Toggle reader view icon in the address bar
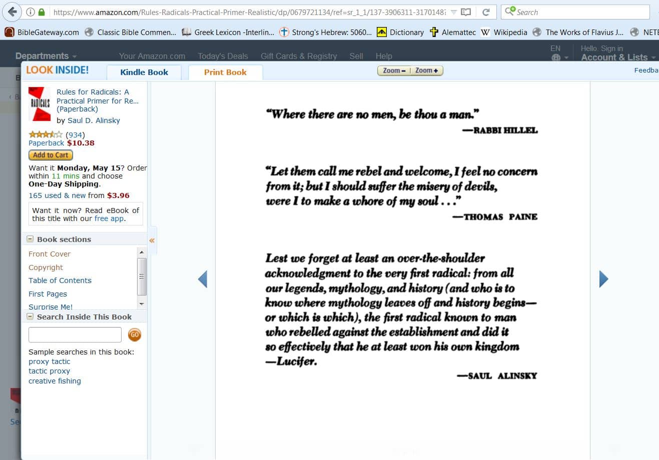The width and height of the screenshot is (659, 460). pyautogui.click(x=466, y=12)
